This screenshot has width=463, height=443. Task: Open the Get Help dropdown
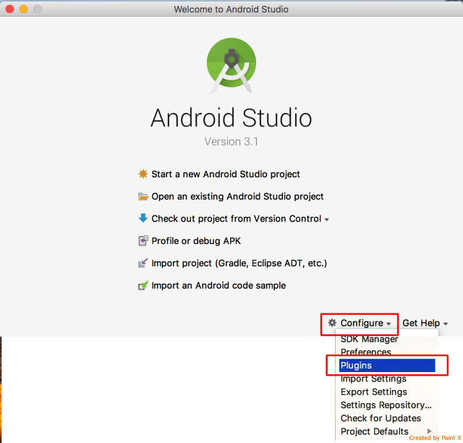coord(425,323)
